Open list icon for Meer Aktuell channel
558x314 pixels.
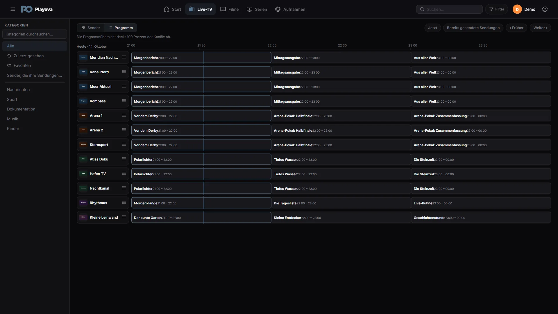(x=124, y=86)
